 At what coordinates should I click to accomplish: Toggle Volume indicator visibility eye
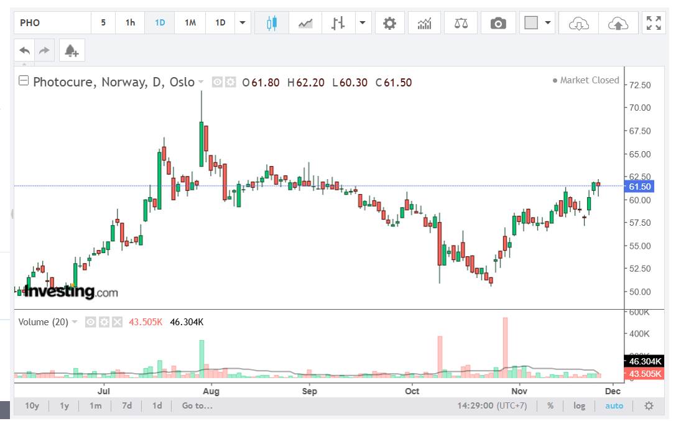pos(90,322)
